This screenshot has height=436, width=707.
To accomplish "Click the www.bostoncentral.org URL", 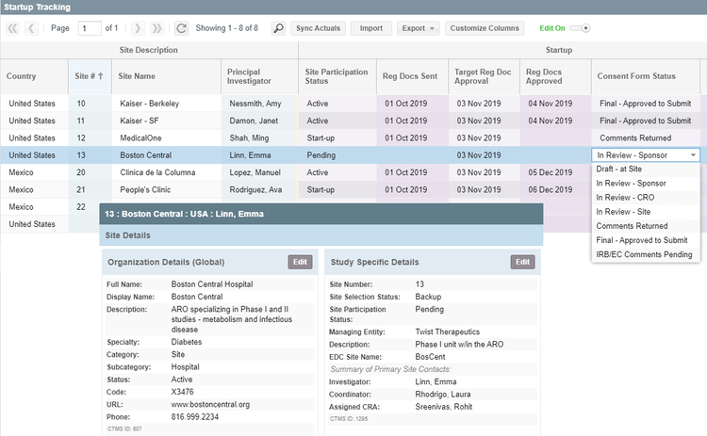I will point(210,405).
